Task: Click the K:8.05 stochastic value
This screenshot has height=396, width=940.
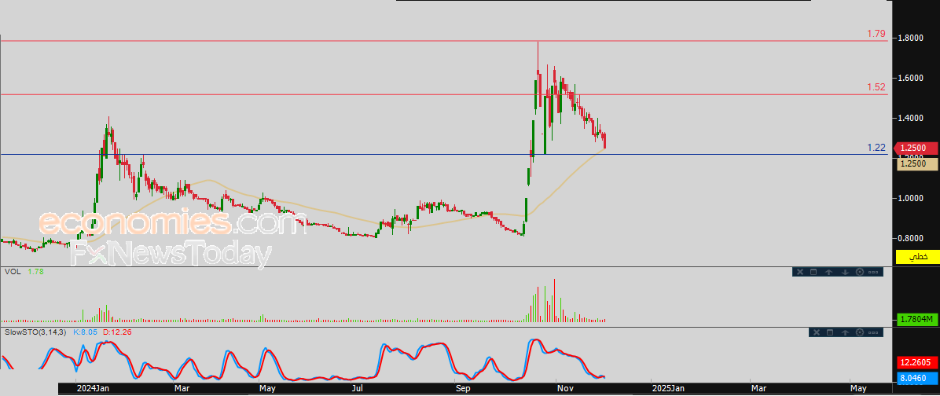Action: coord(86,332)
